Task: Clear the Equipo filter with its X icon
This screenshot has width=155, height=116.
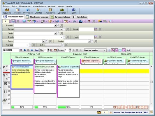Action: 96,41
